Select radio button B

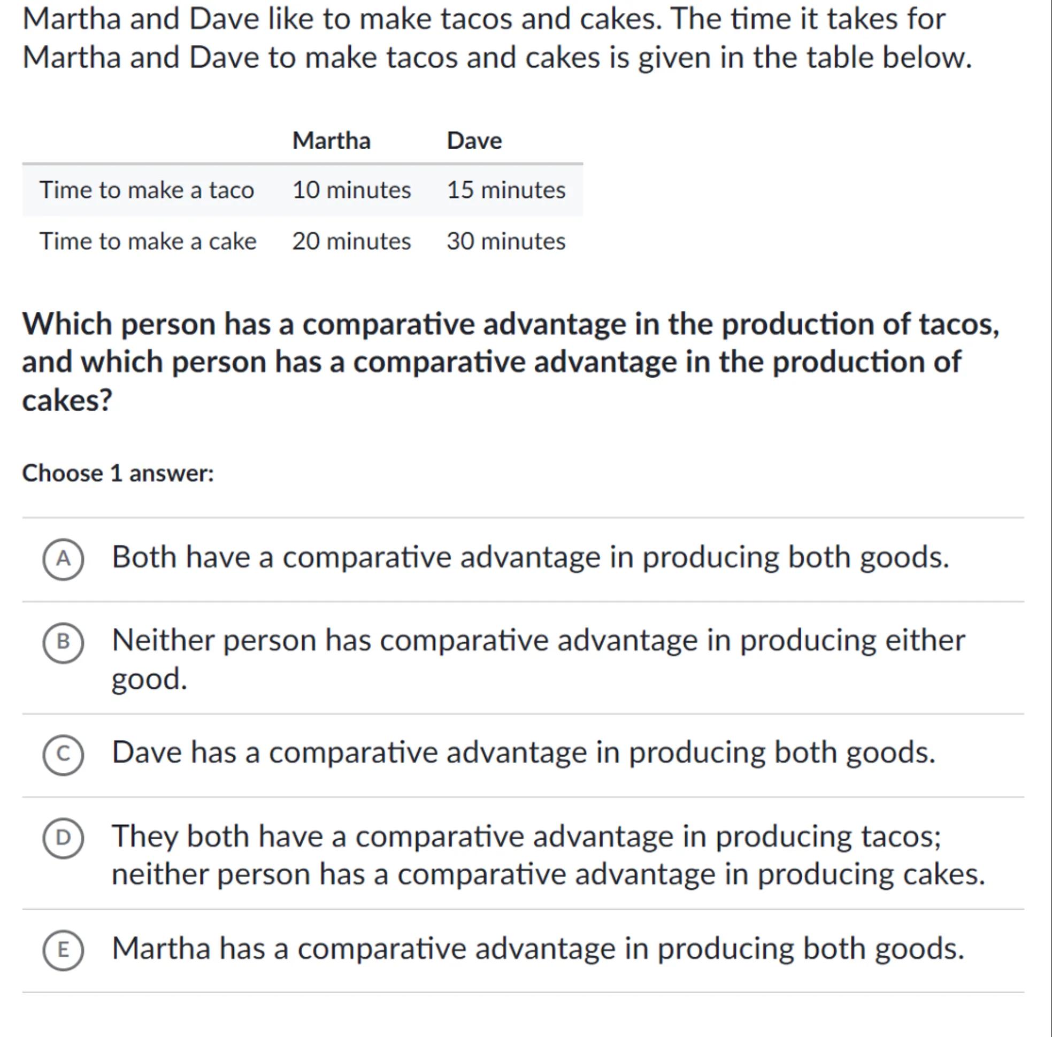click(63, 643)
